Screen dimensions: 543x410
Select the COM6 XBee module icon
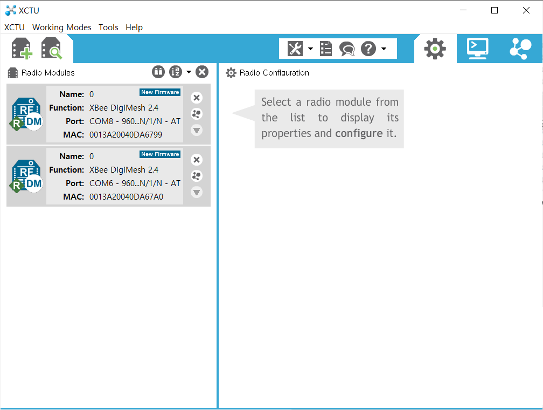[26, 176]
